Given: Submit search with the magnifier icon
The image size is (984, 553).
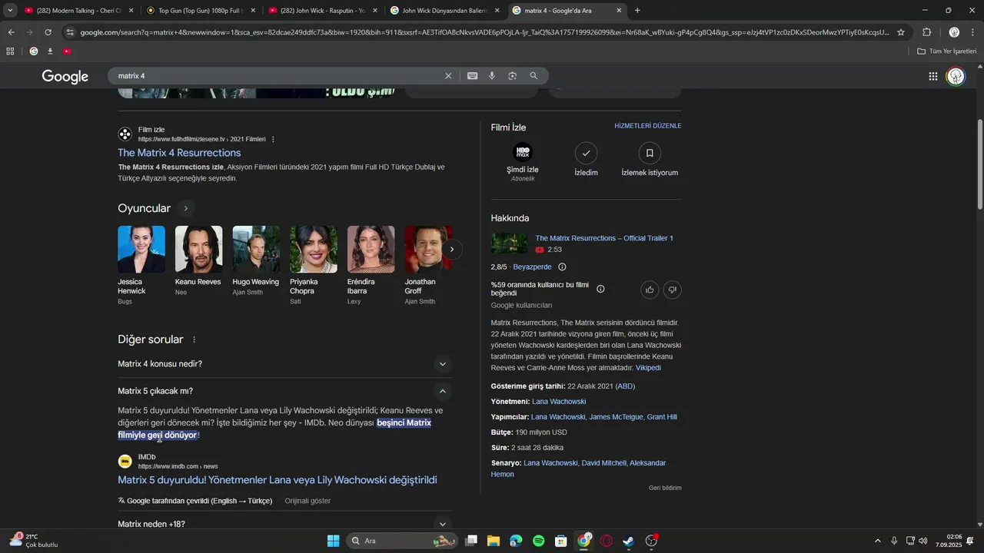Looking at the screenshot, I should coord(534,76).
